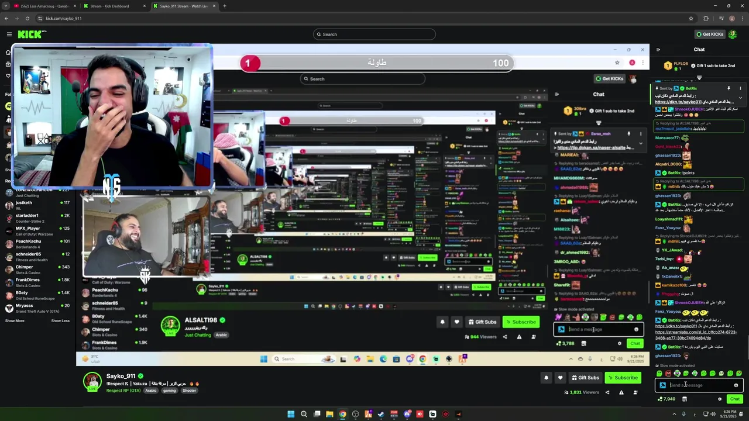Open the B0aty channel in the sidebar

37,295
